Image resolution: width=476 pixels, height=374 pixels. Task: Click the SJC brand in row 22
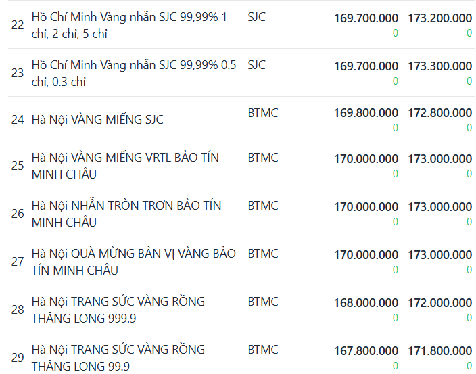tap(257, 17)
